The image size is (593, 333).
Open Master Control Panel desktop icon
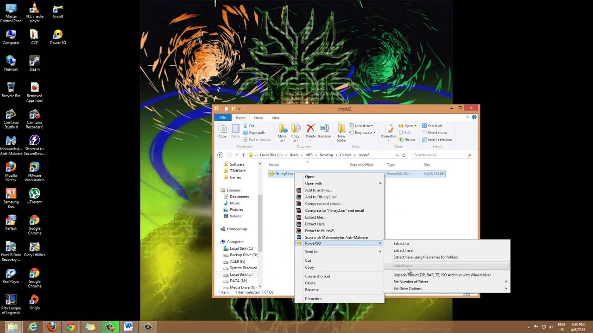pyautogui.click(x=11, y=13)
